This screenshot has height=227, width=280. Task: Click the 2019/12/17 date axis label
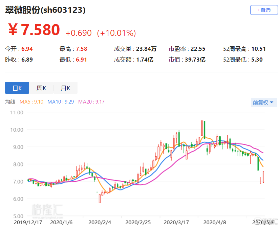click(x=28, y=223)
